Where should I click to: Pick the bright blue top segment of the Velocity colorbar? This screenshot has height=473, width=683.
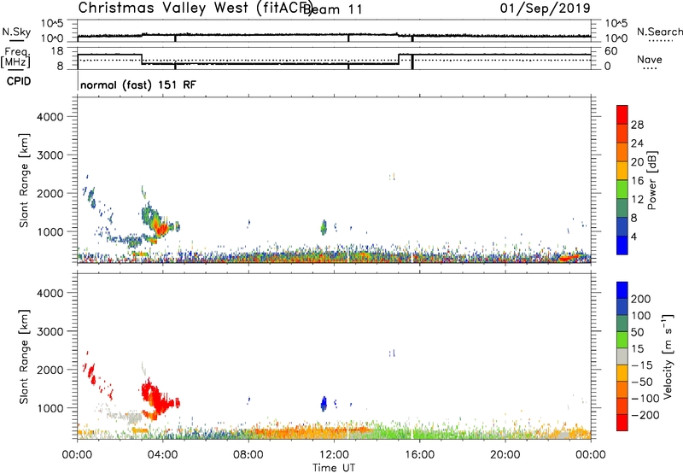click(622, 290)
